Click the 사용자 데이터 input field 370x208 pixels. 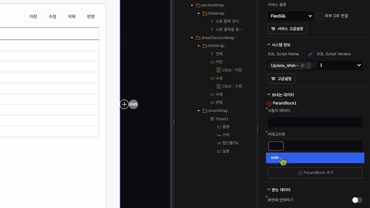pos(315,122)
